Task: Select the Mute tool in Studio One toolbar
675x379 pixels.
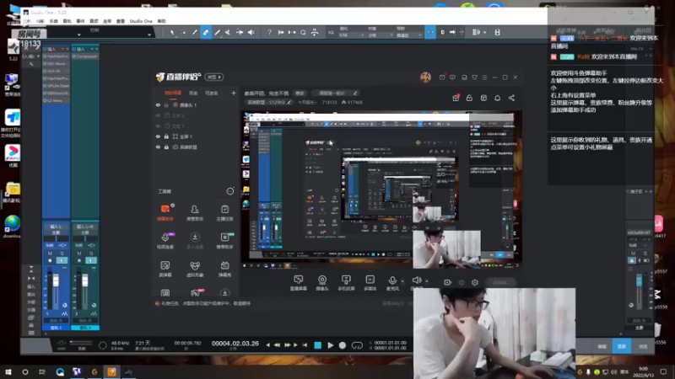Action: point(228,32)
